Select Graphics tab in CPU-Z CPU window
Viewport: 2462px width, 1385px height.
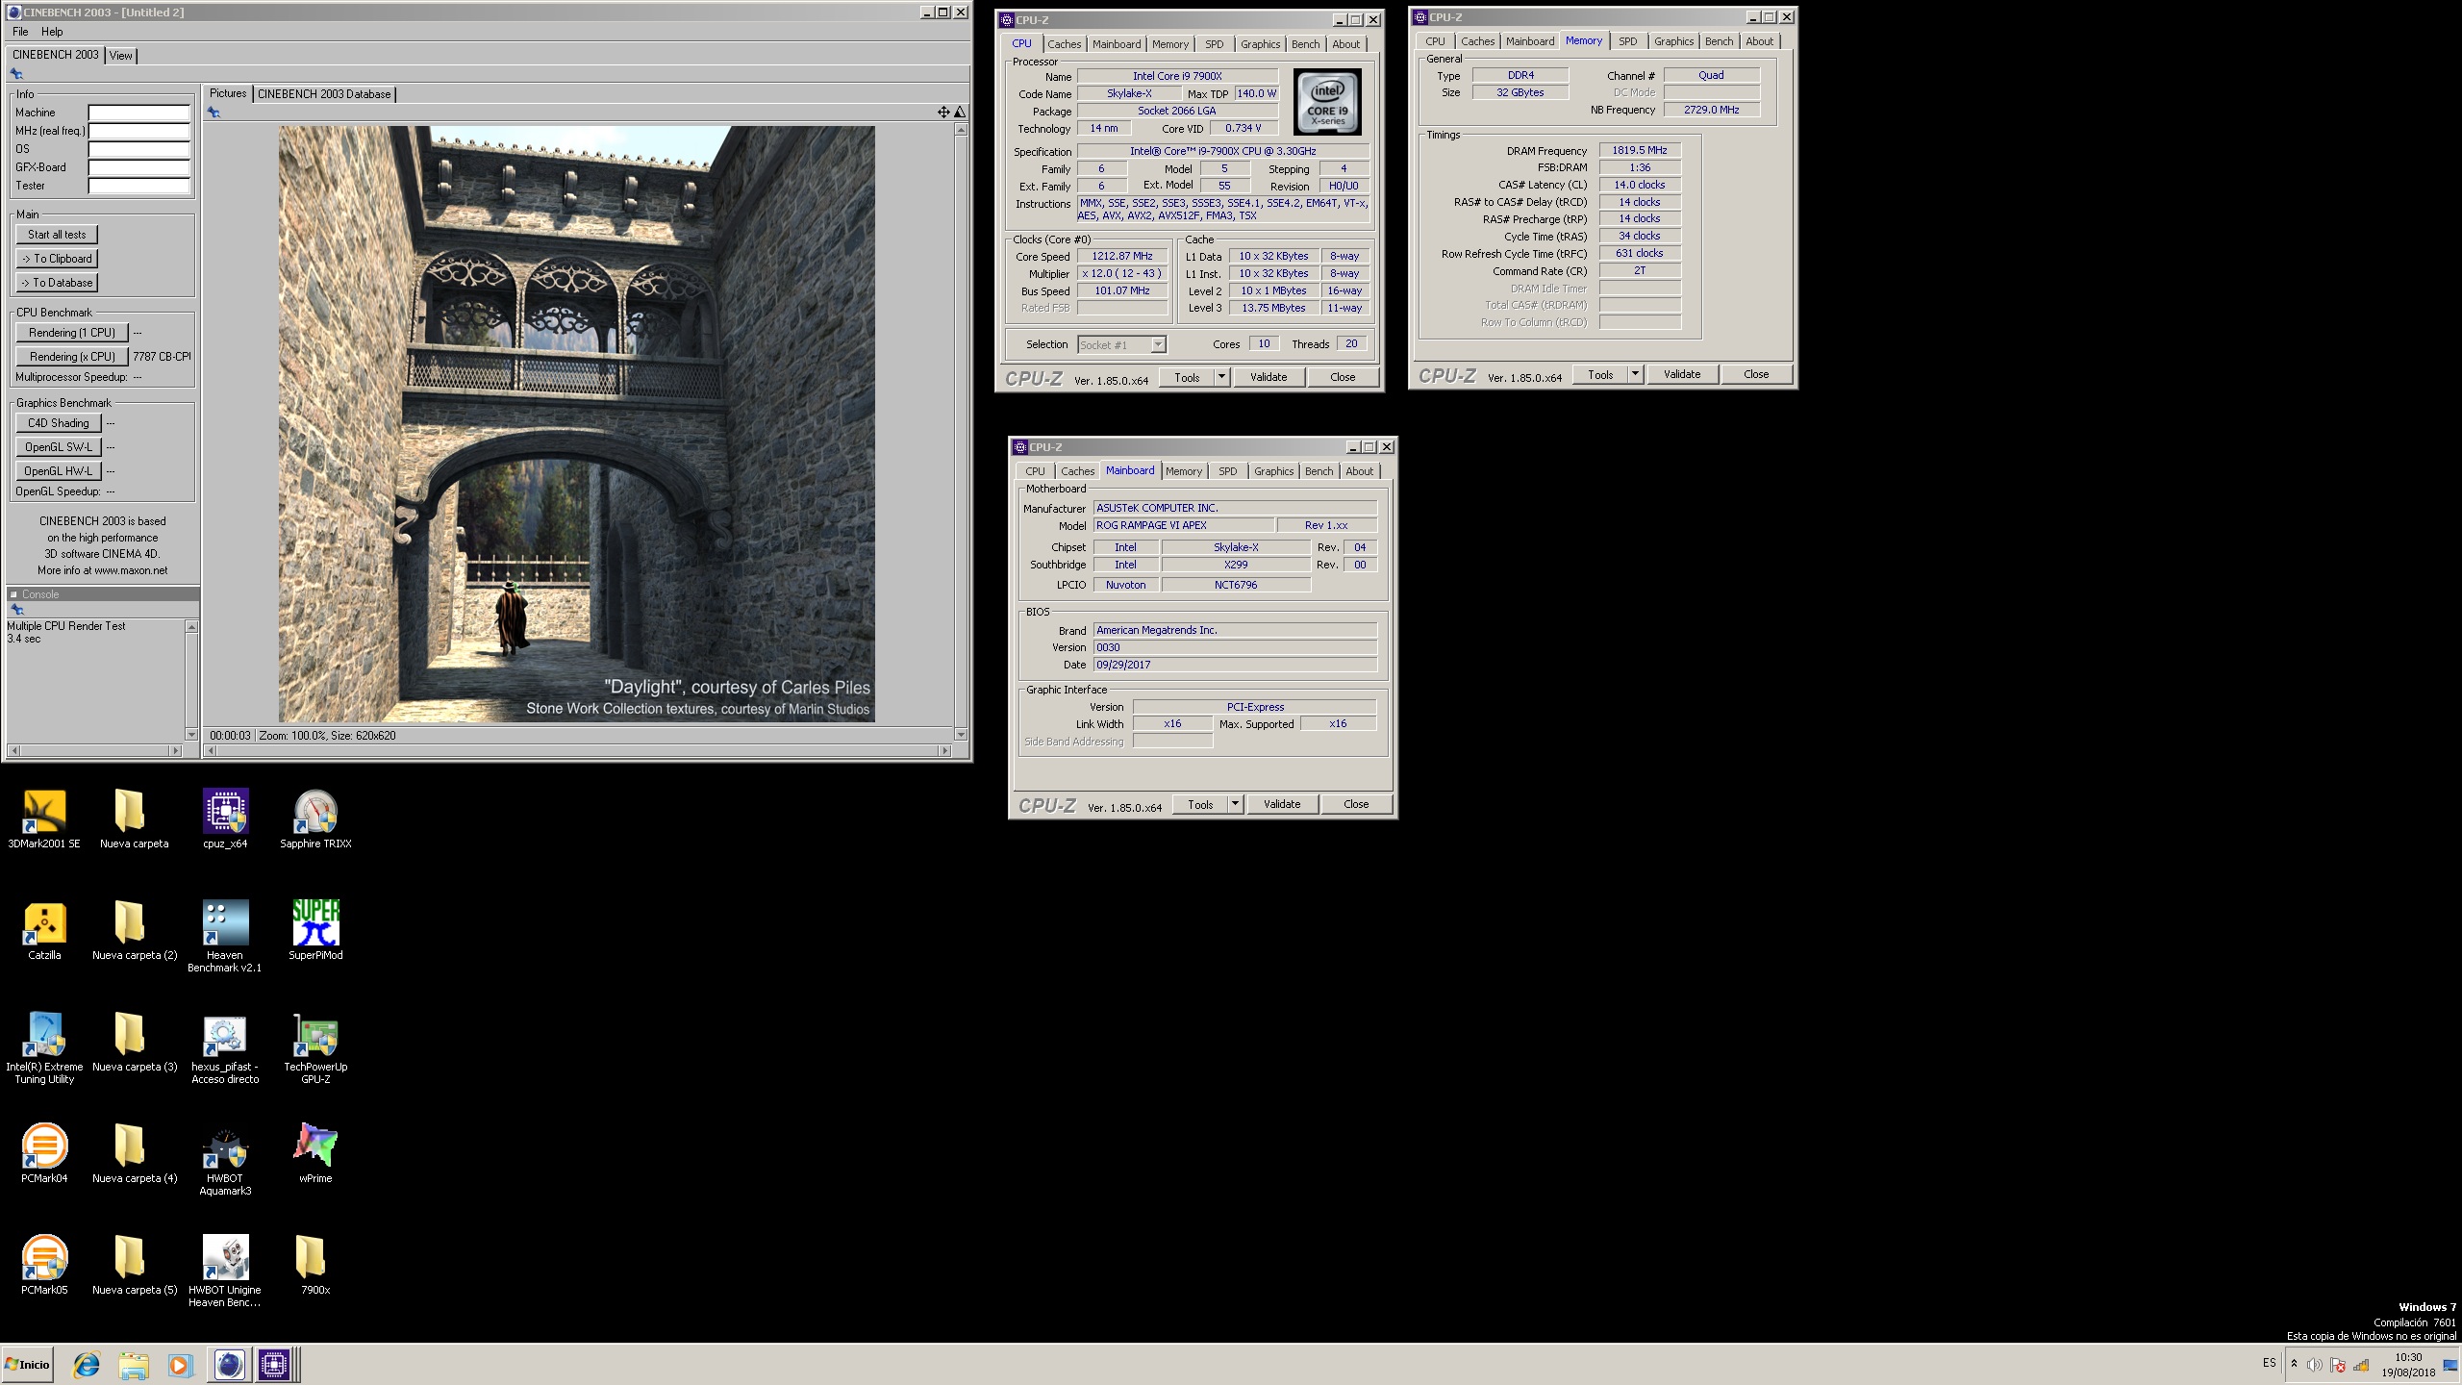(x=1260, y=44)
